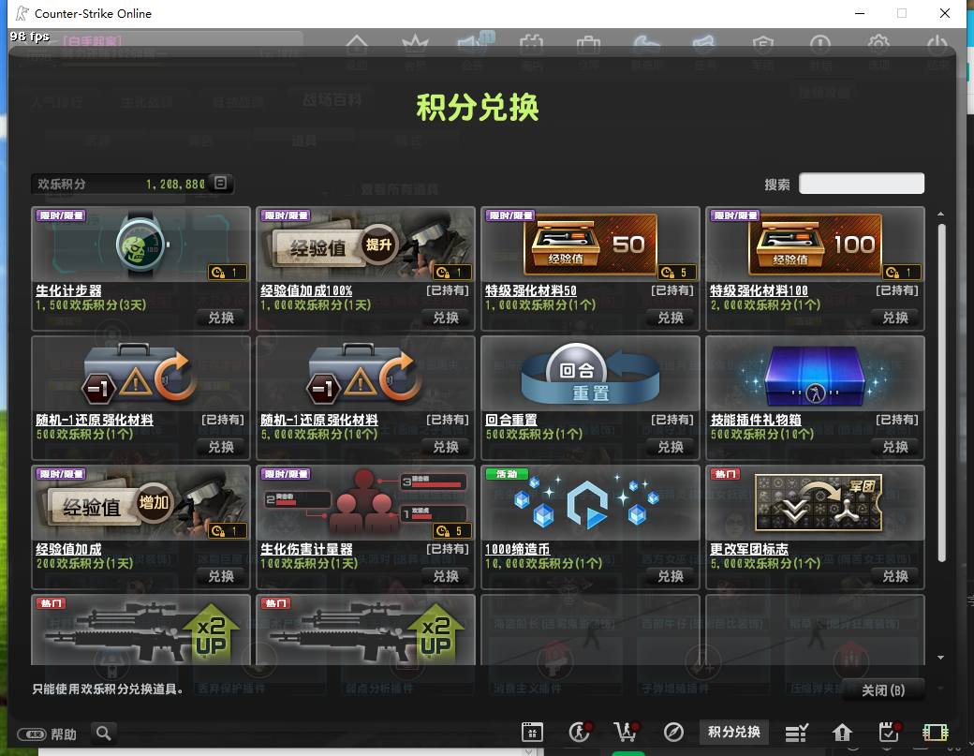Click 兑换 for 200欢乐积分 经验值加成
The width and height of the screenshot is (974, 756).
tap(220, 576)
